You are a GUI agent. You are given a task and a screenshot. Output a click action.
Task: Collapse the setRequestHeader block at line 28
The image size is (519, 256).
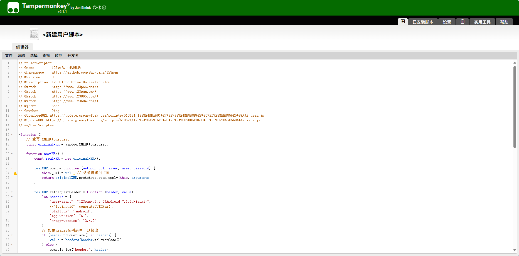pos(12,192)
